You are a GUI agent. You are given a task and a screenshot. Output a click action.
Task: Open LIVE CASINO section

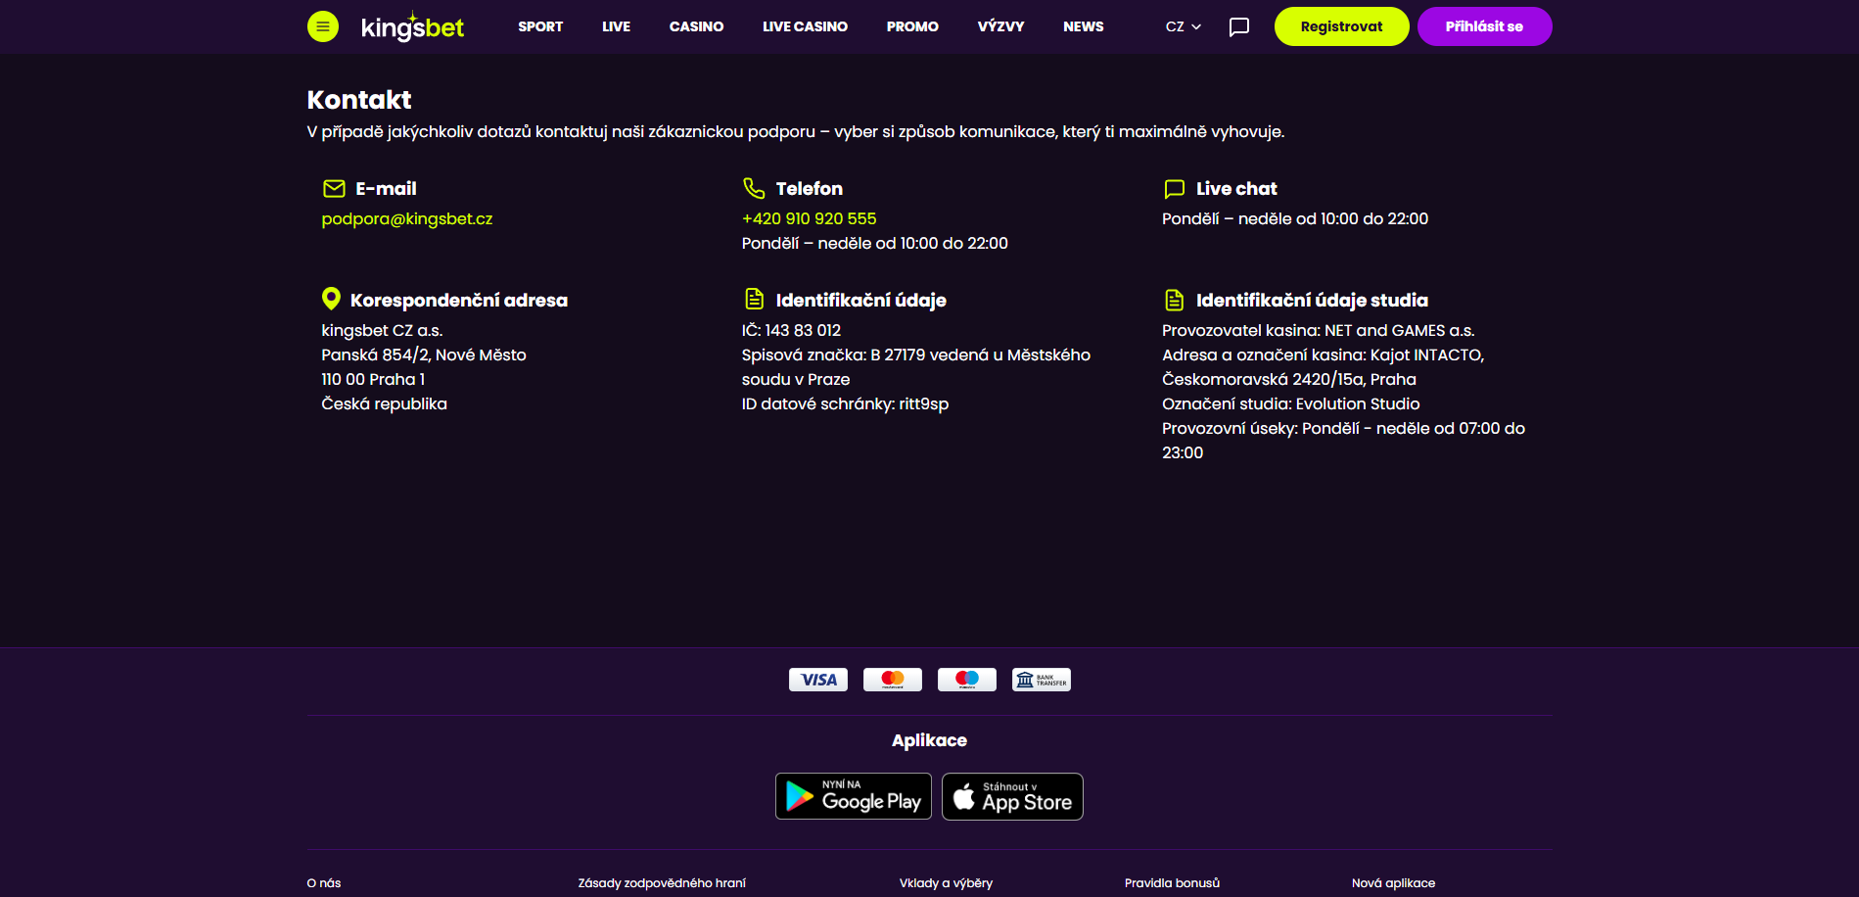click(x=805, y=26)
